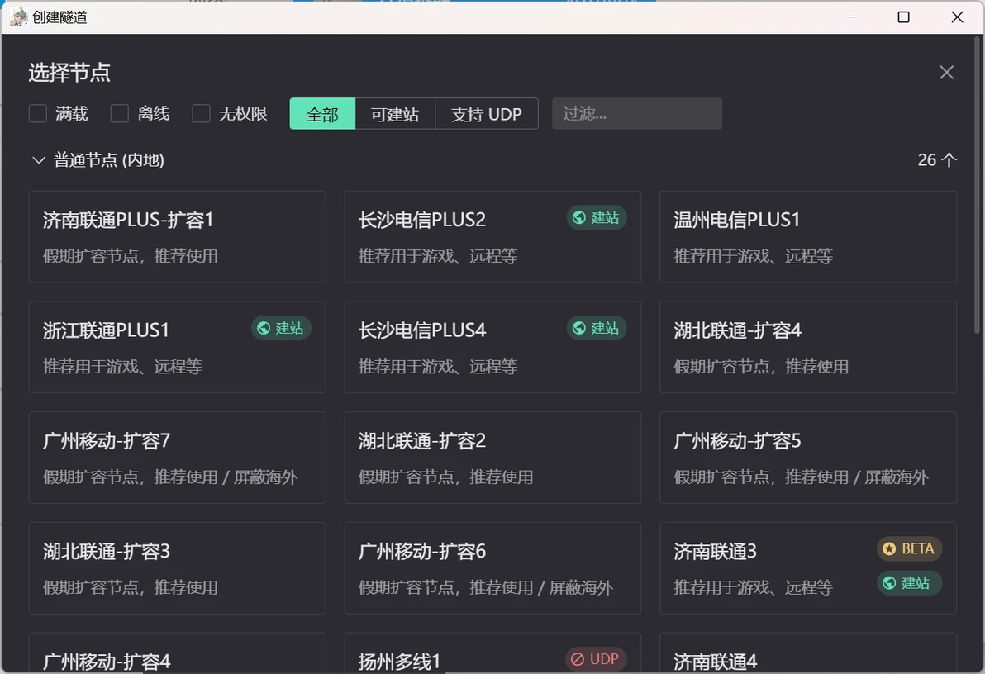Select node 济南联通4
Screen dimensions: 985x674
808,653
